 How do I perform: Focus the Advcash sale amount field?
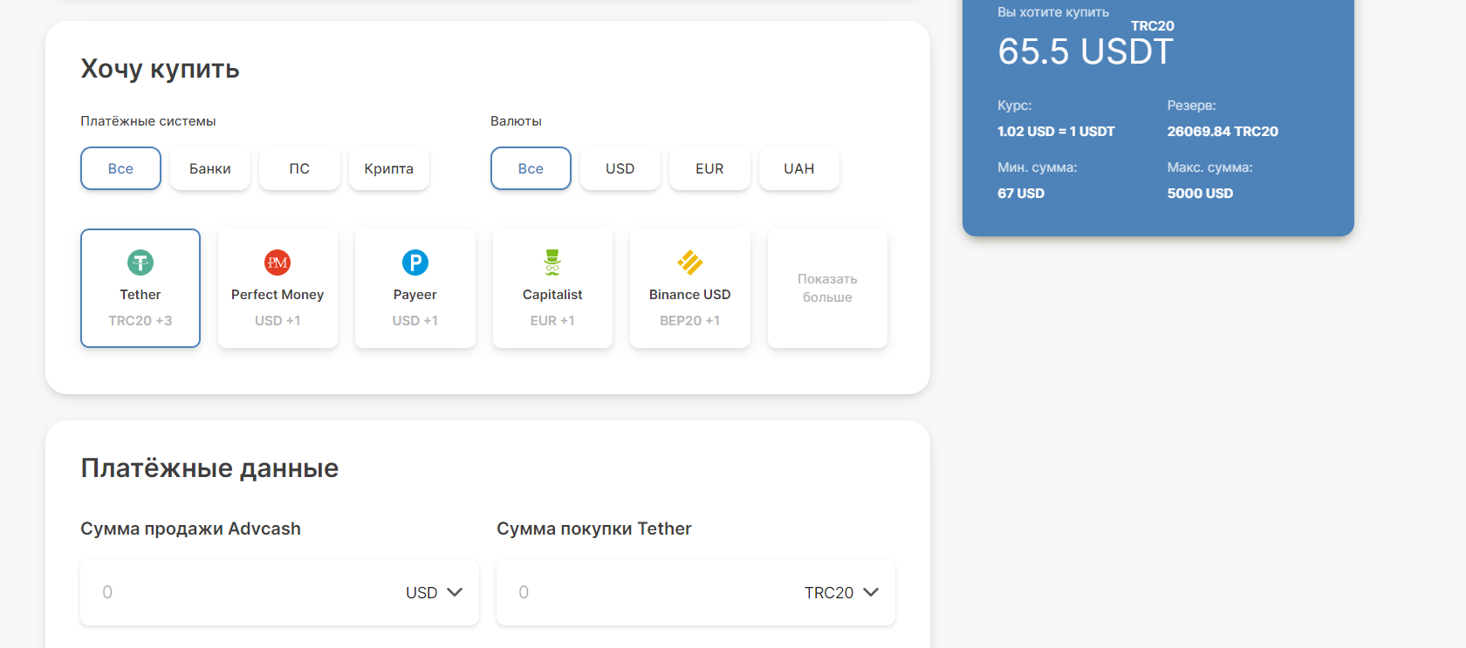click(279, 592)
